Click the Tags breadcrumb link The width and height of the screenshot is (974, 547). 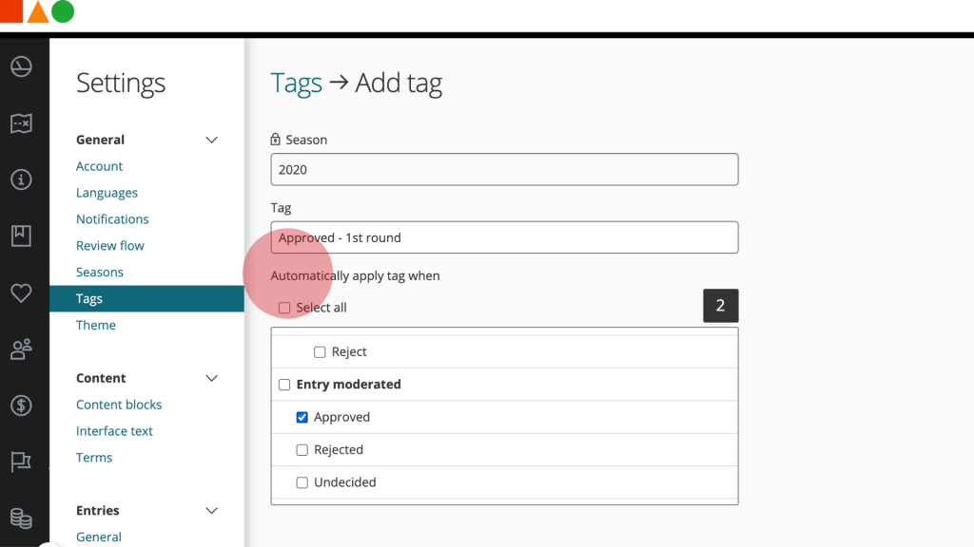point(296,83)
